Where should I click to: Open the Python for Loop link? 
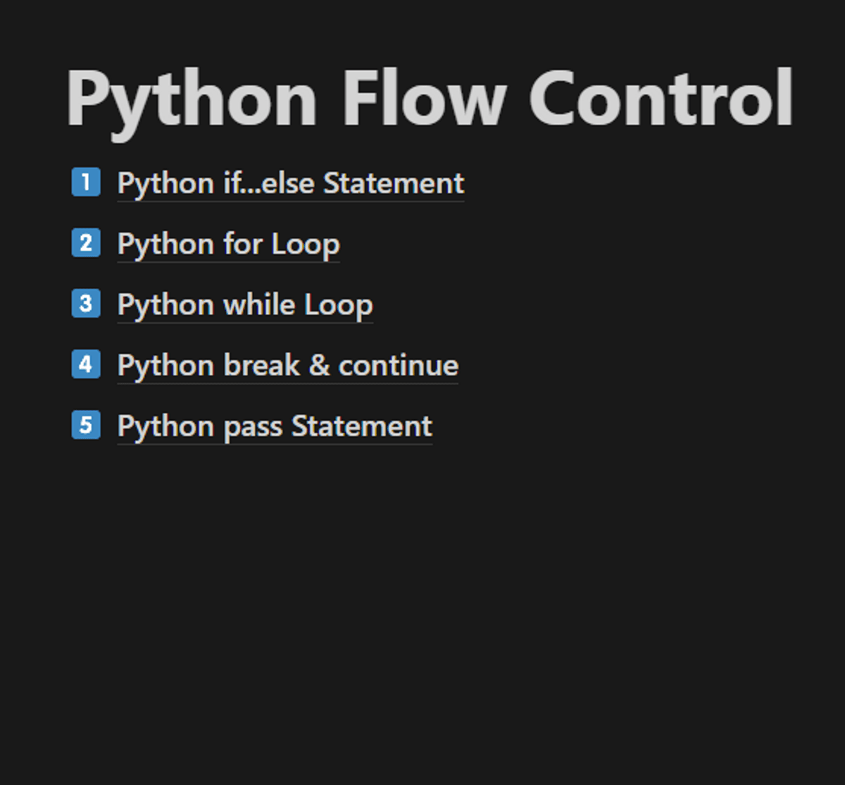click(228, 245)
